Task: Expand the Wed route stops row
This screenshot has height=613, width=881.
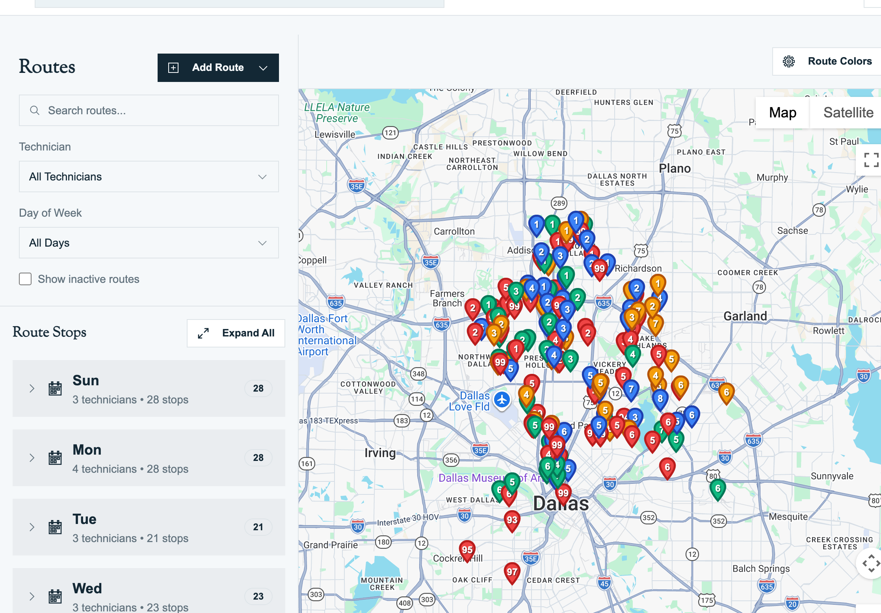Action: point(149,591)
